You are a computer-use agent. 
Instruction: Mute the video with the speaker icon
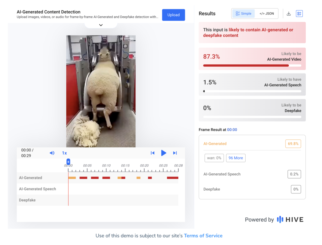click(52, 153)
